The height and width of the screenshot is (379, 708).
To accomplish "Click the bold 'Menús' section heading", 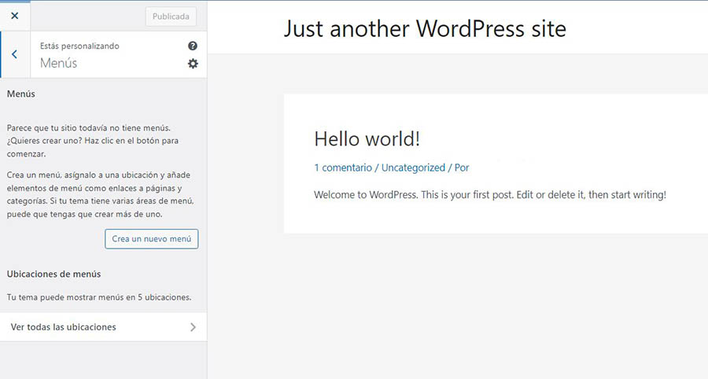I will click(x=21, y=94).
